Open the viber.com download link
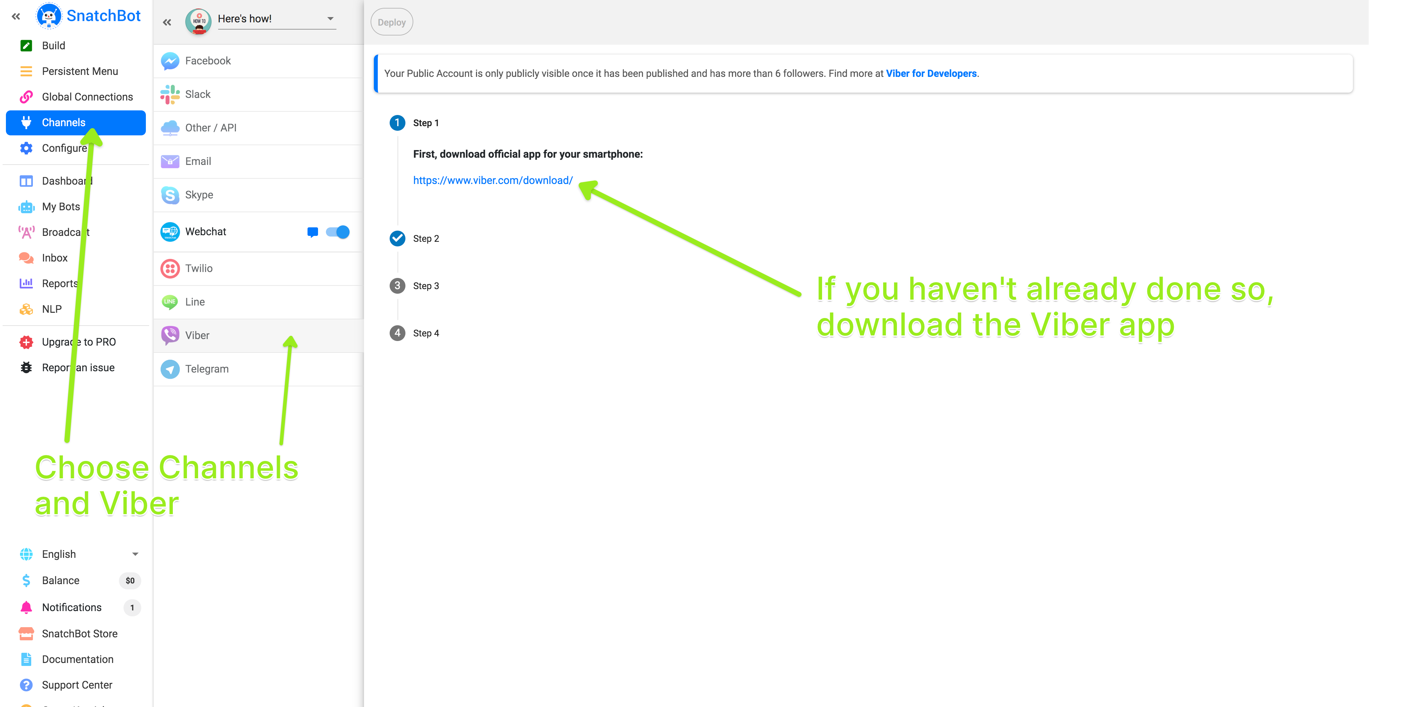Image resolution: width=1416 pixels, height=707 pixels. (x=492, y=180)
